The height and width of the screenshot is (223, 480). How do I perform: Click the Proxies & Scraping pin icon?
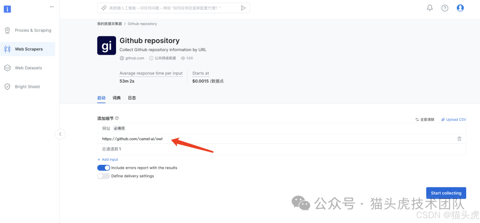8,30
